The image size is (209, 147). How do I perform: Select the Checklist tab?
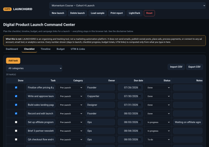coord(29,49)
